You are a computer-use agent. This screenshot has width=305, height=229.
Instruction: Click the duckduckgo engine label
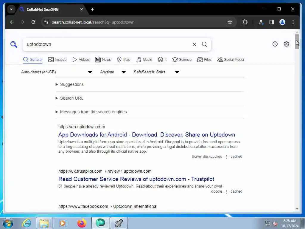212,157
